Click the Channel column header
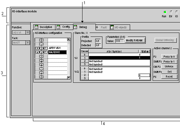Image resolution: width=180 pixels, height=129 pixels. [x=84, y=51]
